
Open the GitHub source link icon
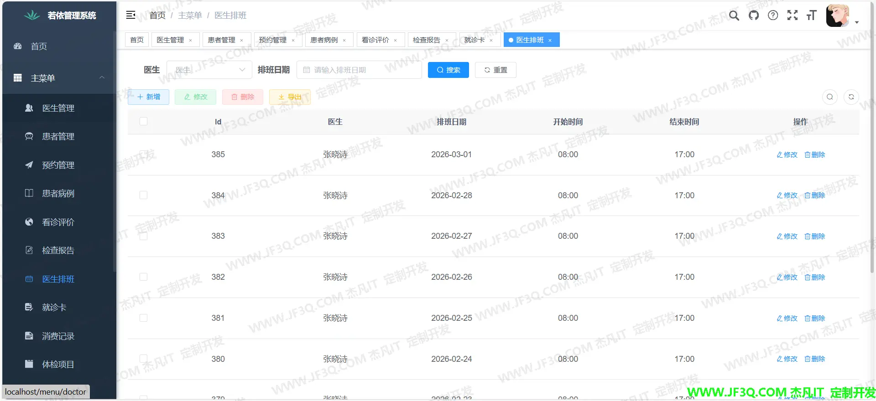click(x=754, y=15)
